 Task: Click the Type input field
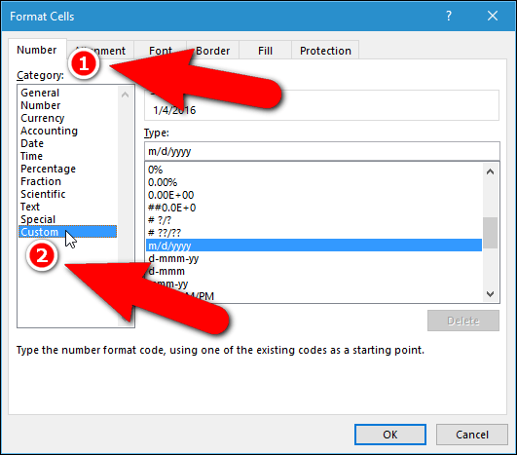[322, 151]
